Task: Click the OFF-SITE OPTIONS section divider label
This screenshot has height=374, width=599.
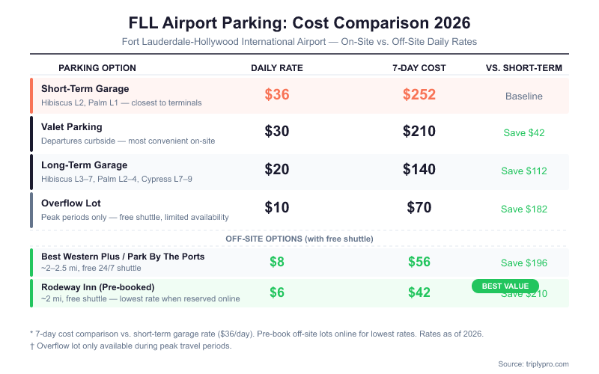Action: [x=299, y=239]
